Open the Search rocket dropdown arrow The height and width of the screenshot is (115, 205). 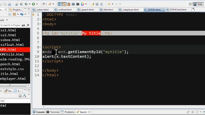click(x=53, y=4)
